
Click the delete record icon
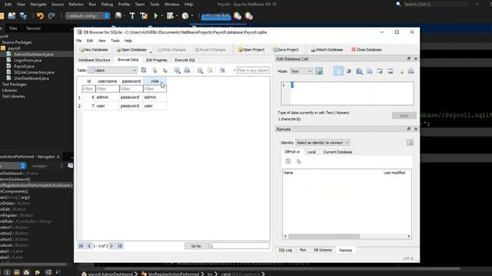[x=210, y=71]
